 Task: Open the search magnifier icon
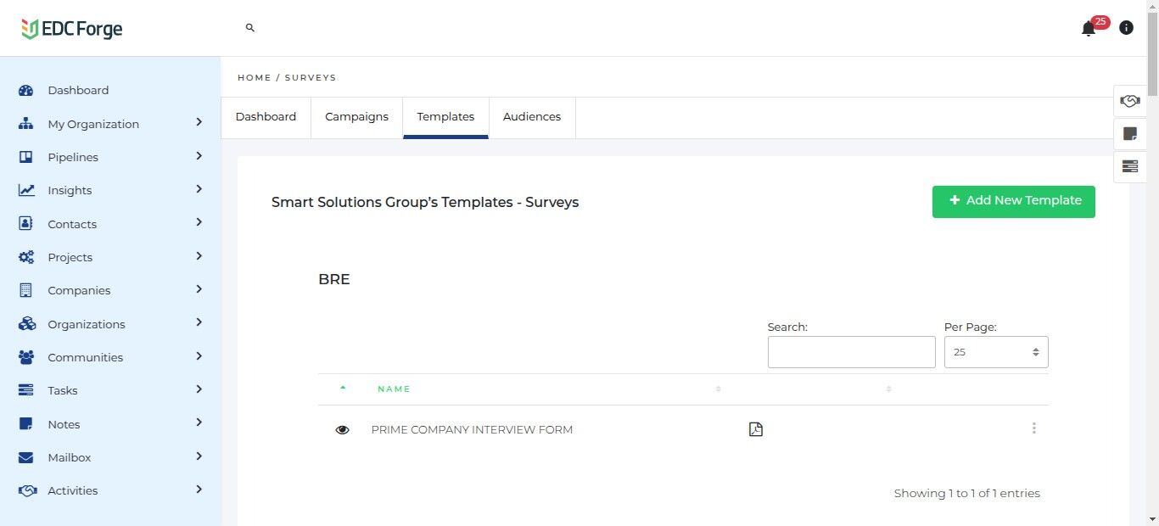click(250, 28)
